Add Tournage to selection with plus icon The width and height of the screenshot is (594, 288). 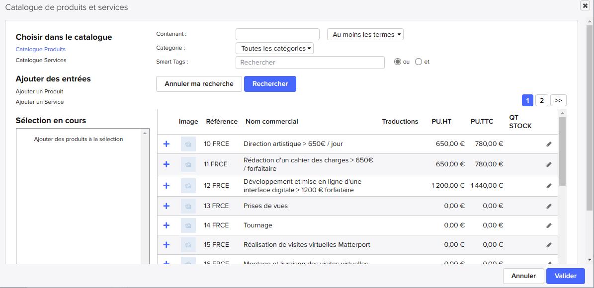[167, 225]
